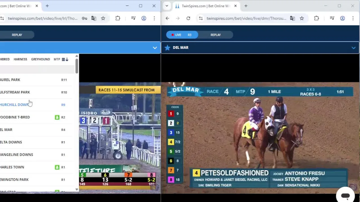360x202 pixels.
Task: Open media controls icon in left window
Action: tap(134, 19)
